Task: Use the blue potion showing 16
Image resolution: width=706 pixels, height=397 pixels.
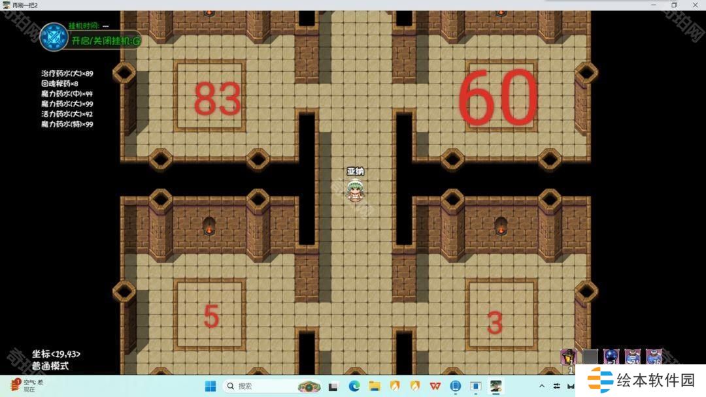Action: click(654, 357)
